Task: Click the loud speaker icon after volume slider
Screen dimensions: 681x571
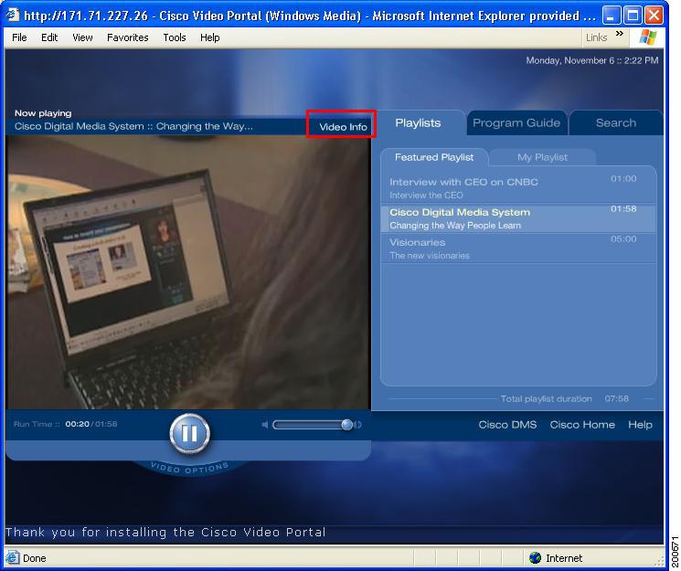Action: (x=358, y=425)
